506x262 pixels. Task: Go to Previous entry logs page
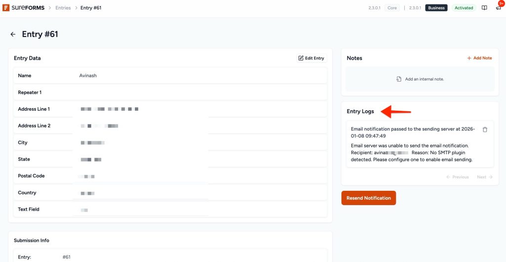[x=457, y=177]
